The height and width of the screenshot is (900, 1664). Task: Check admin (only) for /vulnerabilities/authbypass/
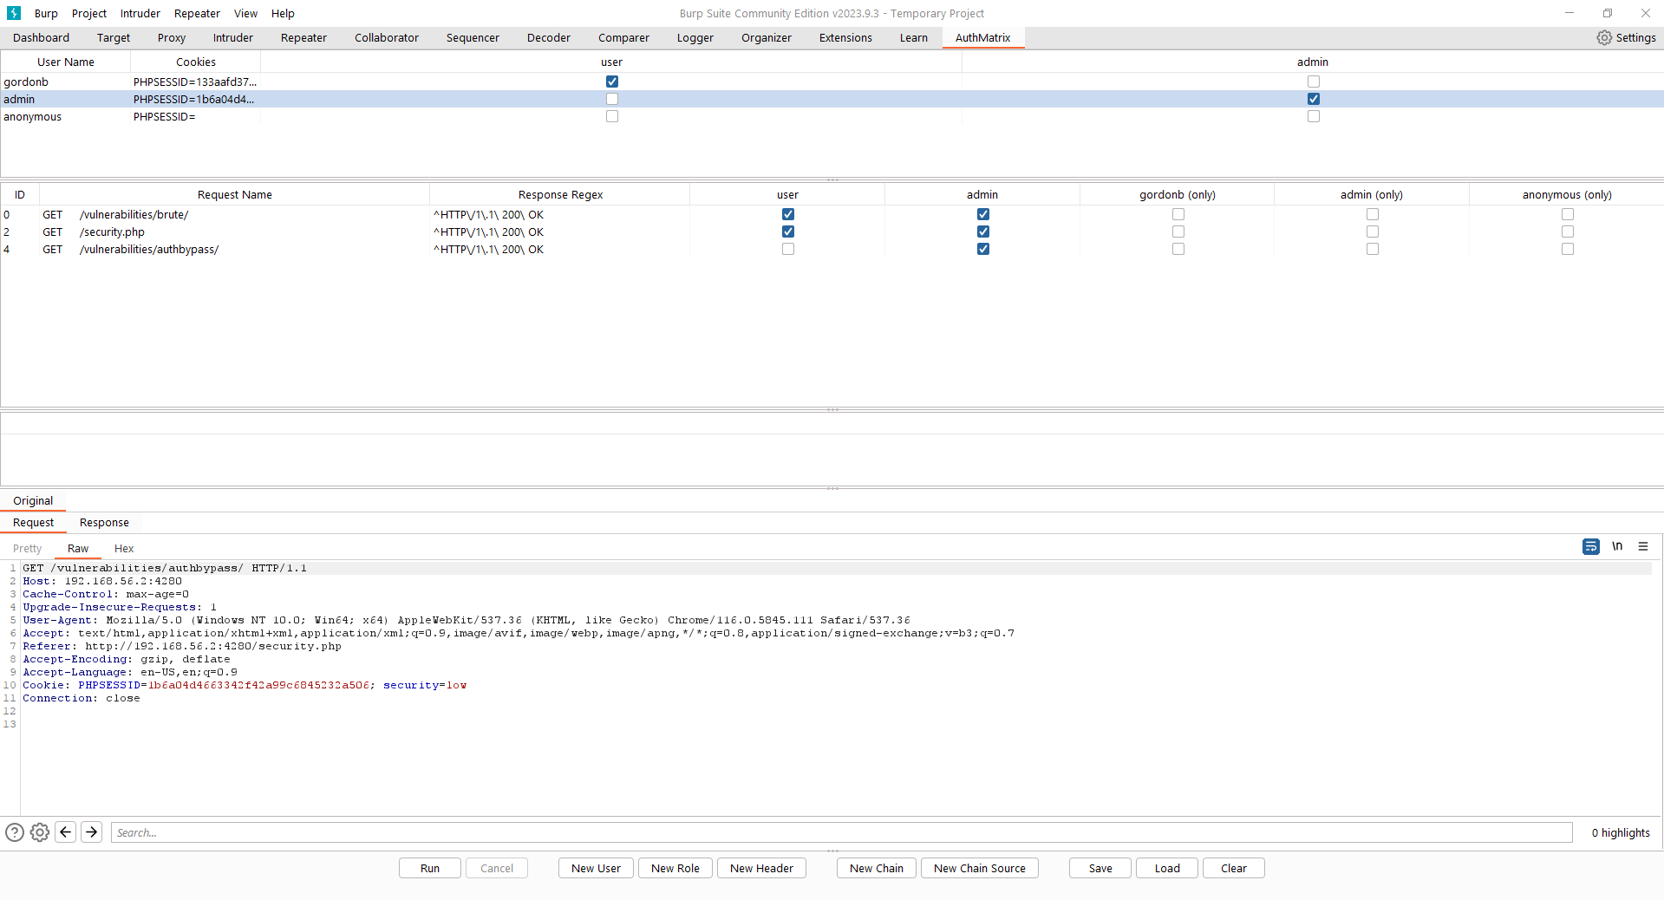coord(1373,249)
